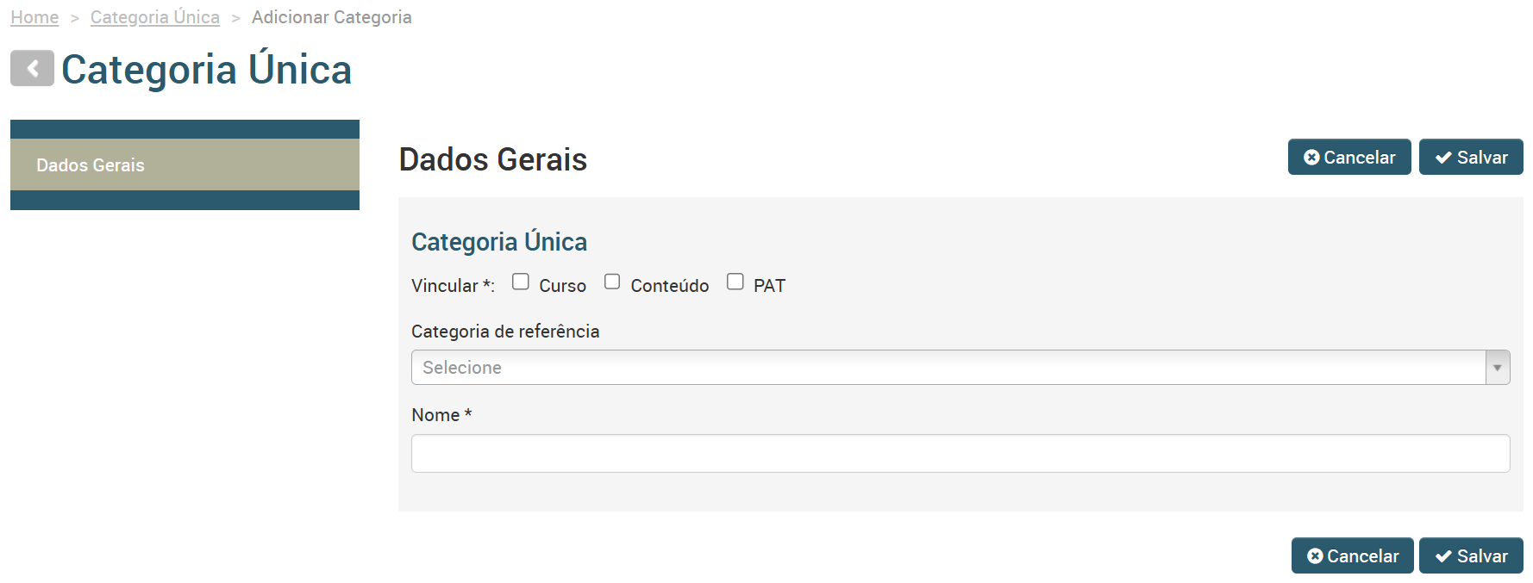Viewport: 1533px width, 583px height.
Task: Go to the Home breadcrumb link
Action: click(34, 17)
